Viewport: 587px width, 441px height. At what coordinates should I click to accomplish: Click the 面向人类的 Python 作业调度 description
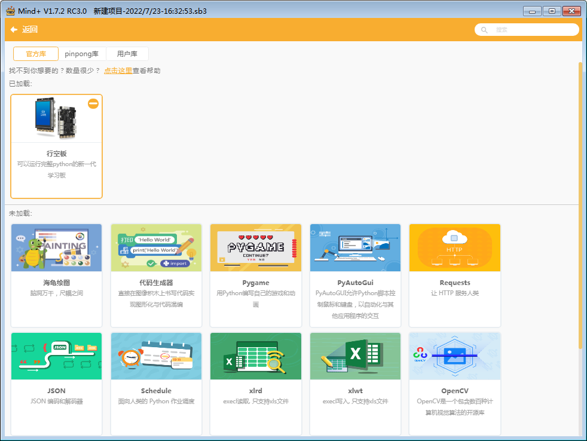click(156, 402)
